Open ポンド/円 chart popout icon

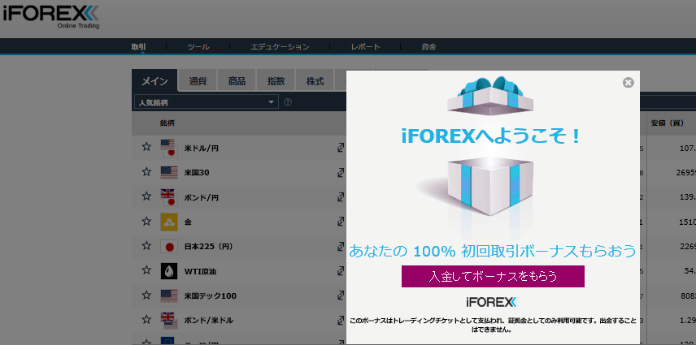[341, 196]
